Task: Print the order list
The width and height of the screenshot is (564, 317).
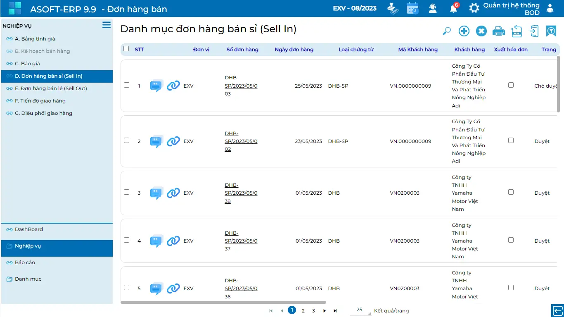Action: coord(499,31)
